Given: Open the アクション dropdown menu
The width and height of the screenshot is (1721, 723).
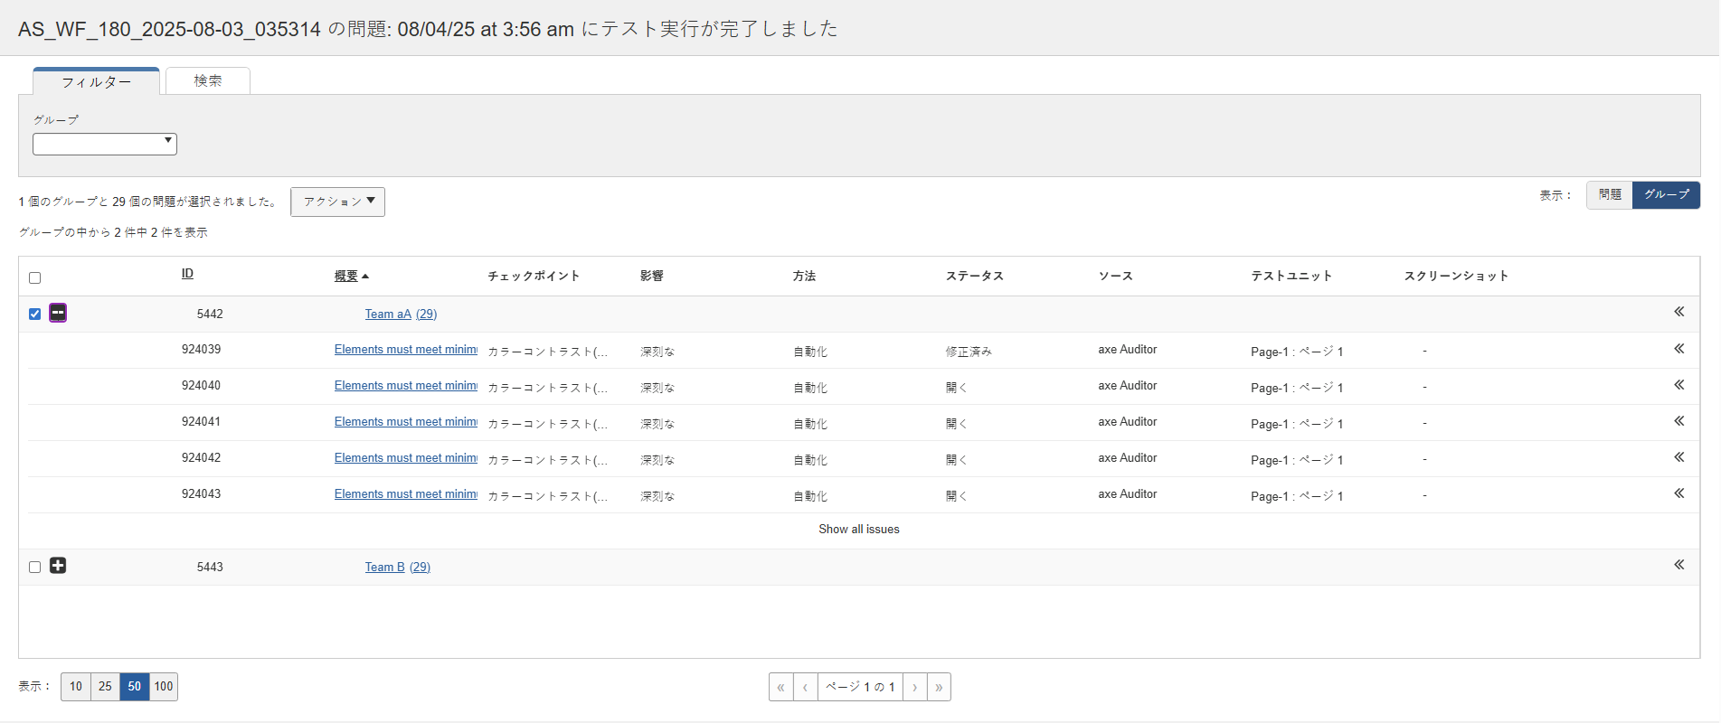Looking at the screenshot, I should [337, 202].
